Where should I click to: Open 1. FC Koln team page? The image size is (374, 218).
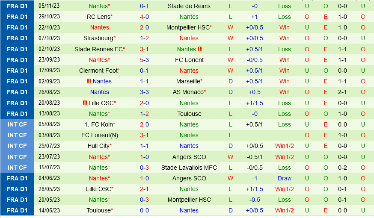[98, 124]
